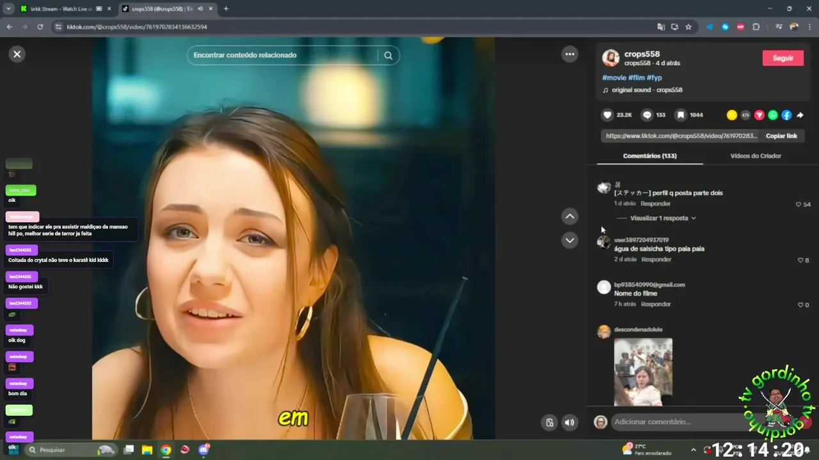This screenshot has height=460, width=819.
Task: Open the three-dots more options menu
Action: (x=569, y=54)
